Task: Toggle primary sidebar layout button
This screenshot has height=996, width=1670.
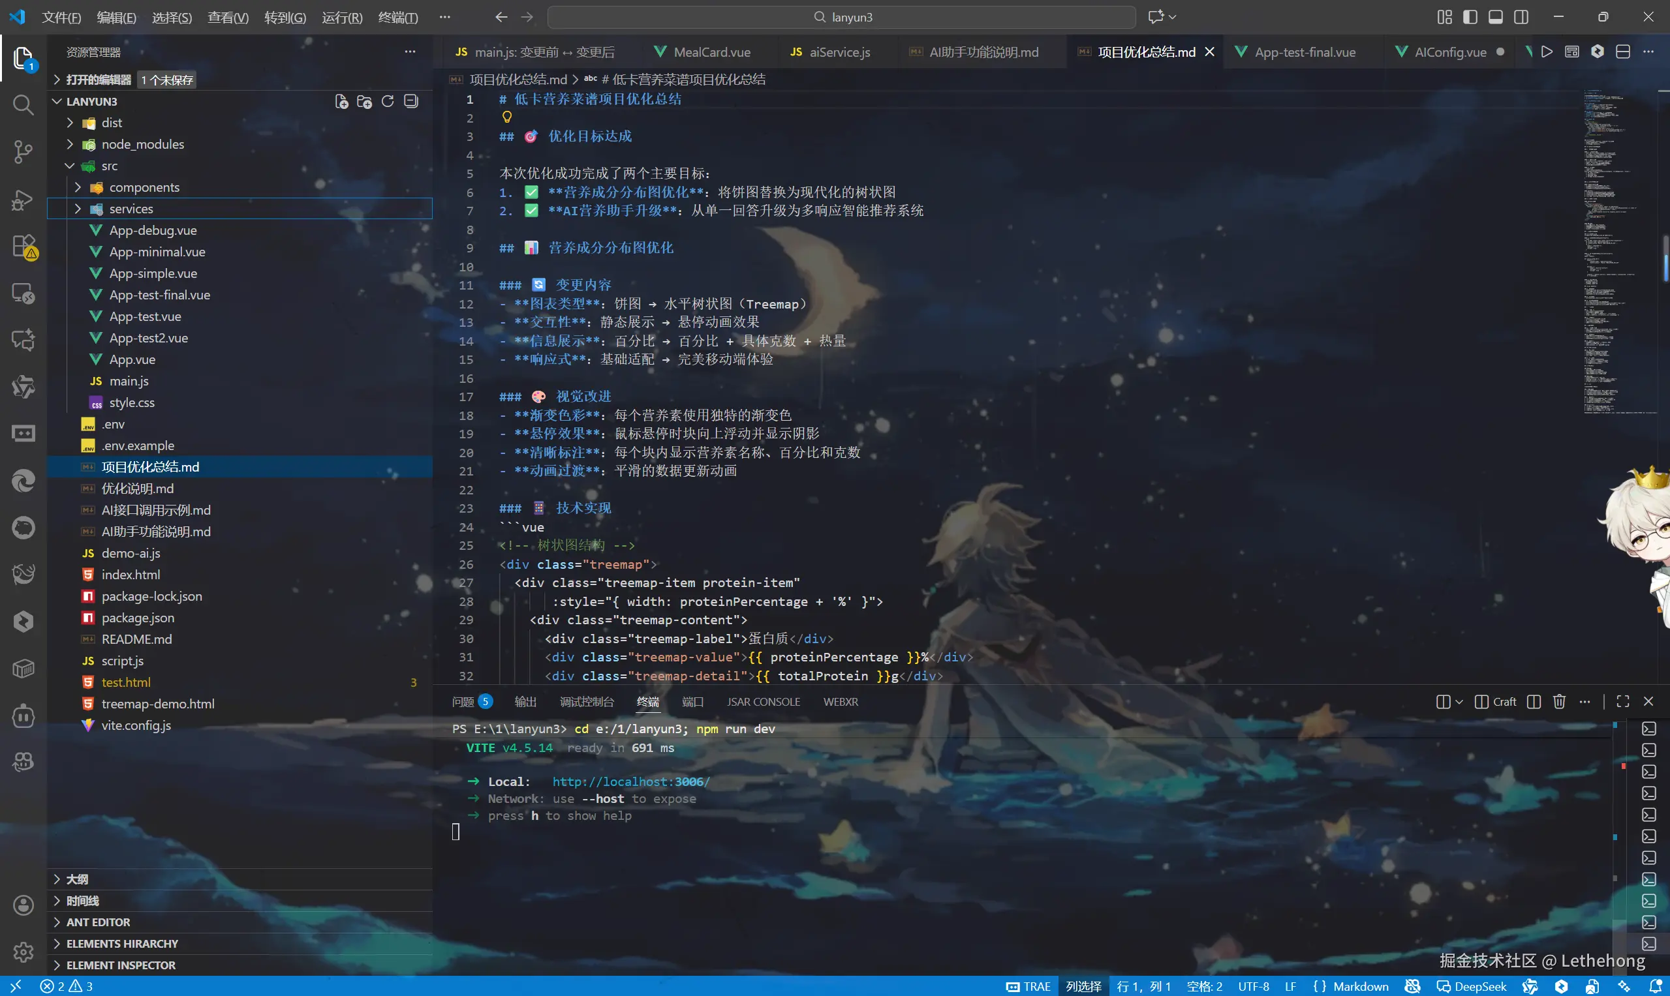Action: [1470, 17]
